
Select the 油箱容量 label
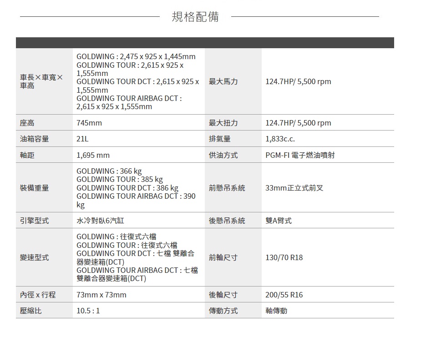pos(34,139)
